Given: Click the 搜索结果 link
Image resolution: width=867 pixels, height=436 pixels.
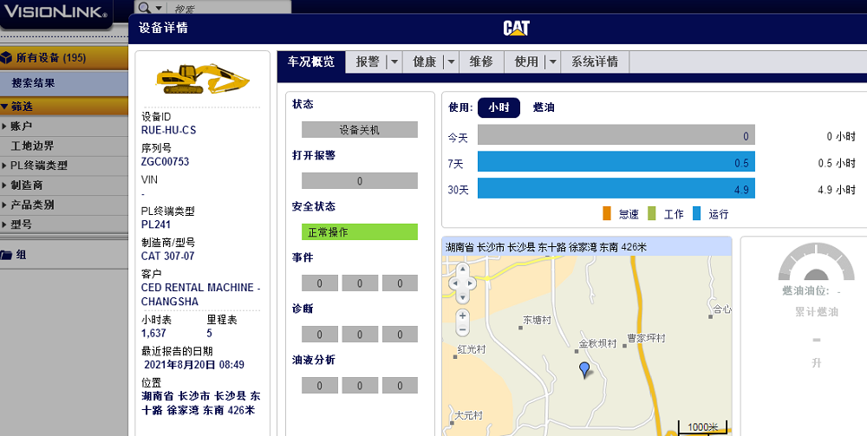Looking at the screenshot, I should point(33,83).
